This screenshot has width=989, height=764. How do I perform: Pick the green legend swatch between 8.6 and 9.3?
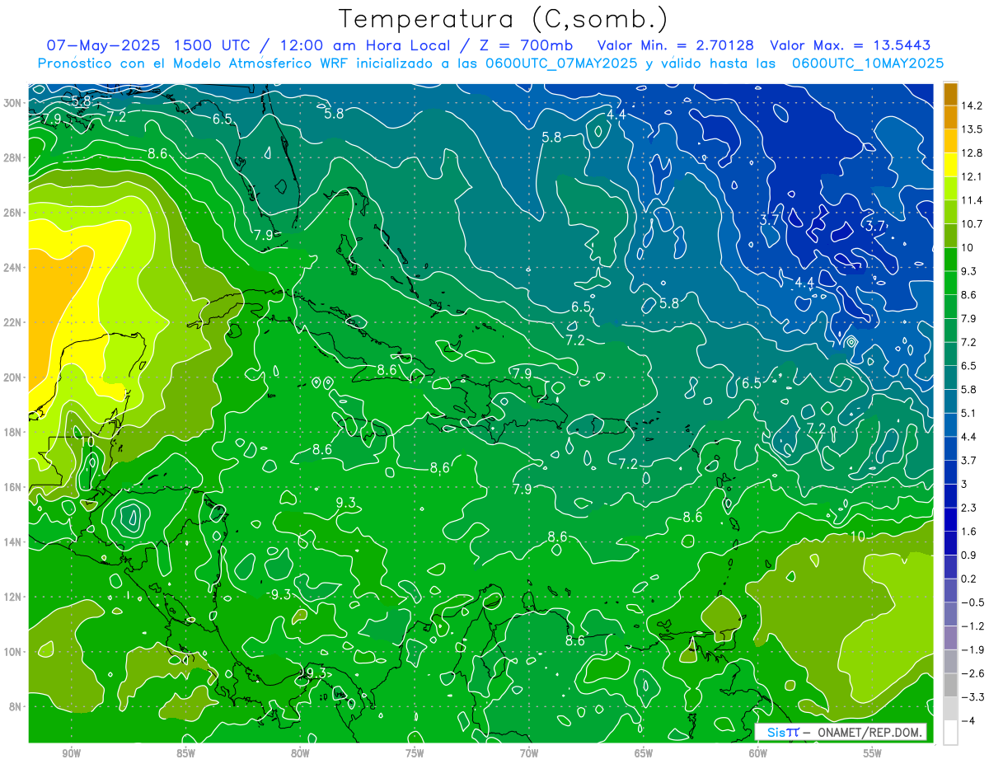[950, 283]
